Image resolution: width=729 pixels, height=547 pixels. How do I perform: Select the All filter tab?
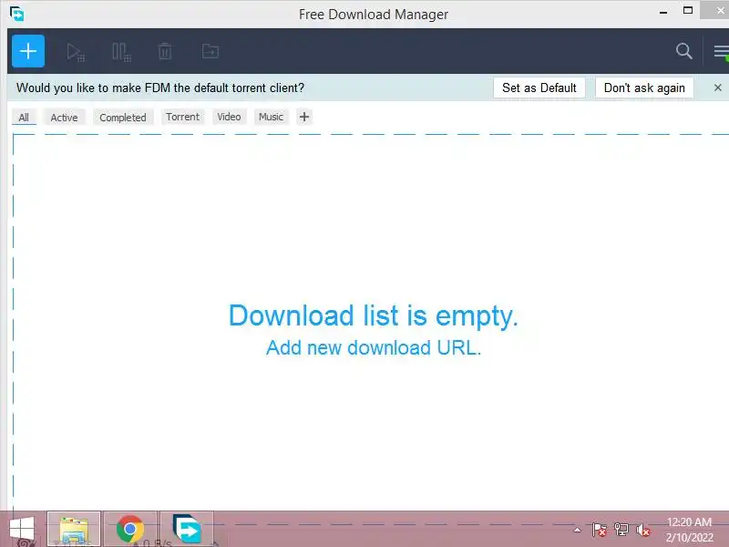(24, 118)
